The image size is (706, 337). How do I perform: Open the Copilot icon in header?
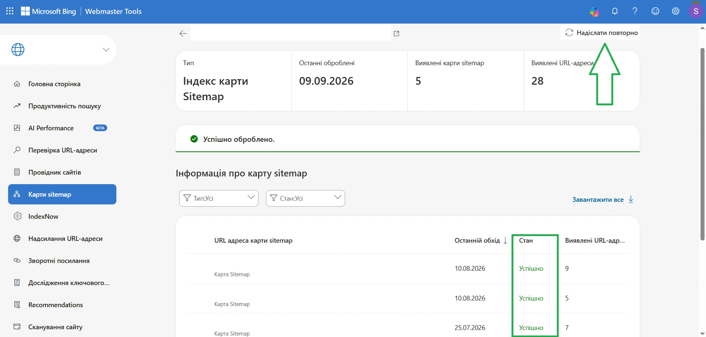(594, 11)
